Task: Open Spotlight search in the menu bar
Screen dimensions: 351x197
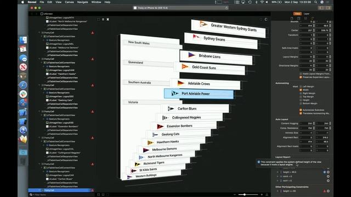Action: click(316, 2)
